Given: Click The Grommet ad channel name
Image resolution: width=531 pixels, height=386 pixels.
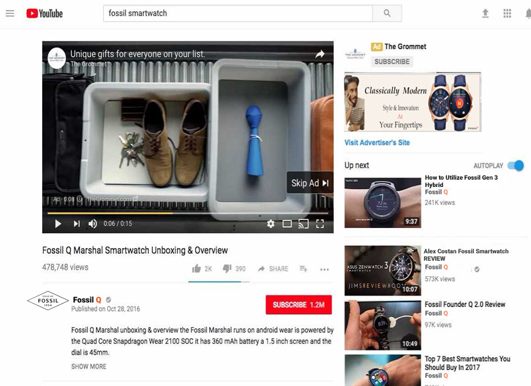Looking at the screenshot, I should [x=406, y=47].
